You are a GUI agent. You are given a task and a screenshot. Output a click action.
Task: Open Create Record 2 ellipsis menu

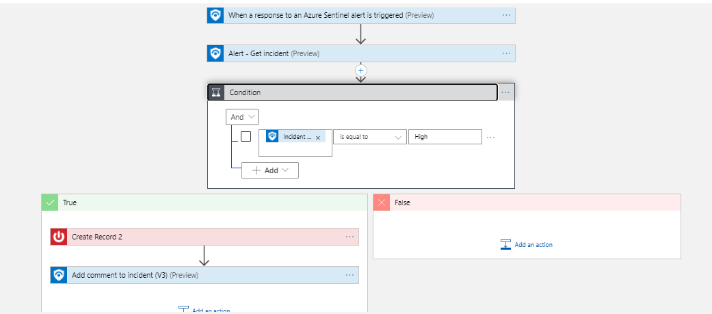350,237
